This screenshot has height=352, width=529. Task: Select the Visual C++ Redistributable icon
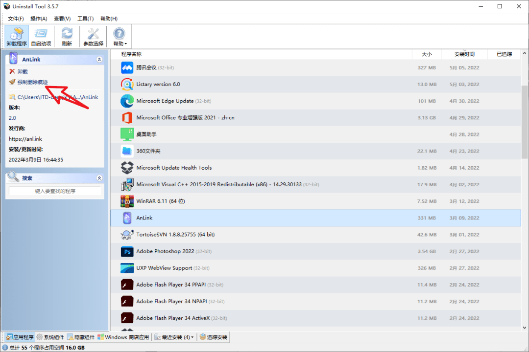click(127, 184)
